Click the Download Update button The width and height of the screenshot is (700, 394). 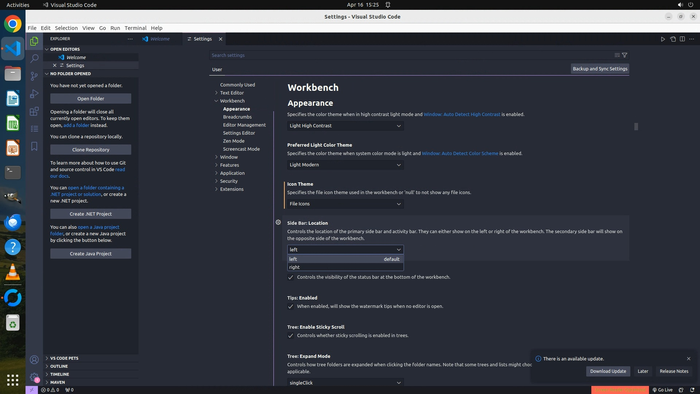tap(608, 371)
